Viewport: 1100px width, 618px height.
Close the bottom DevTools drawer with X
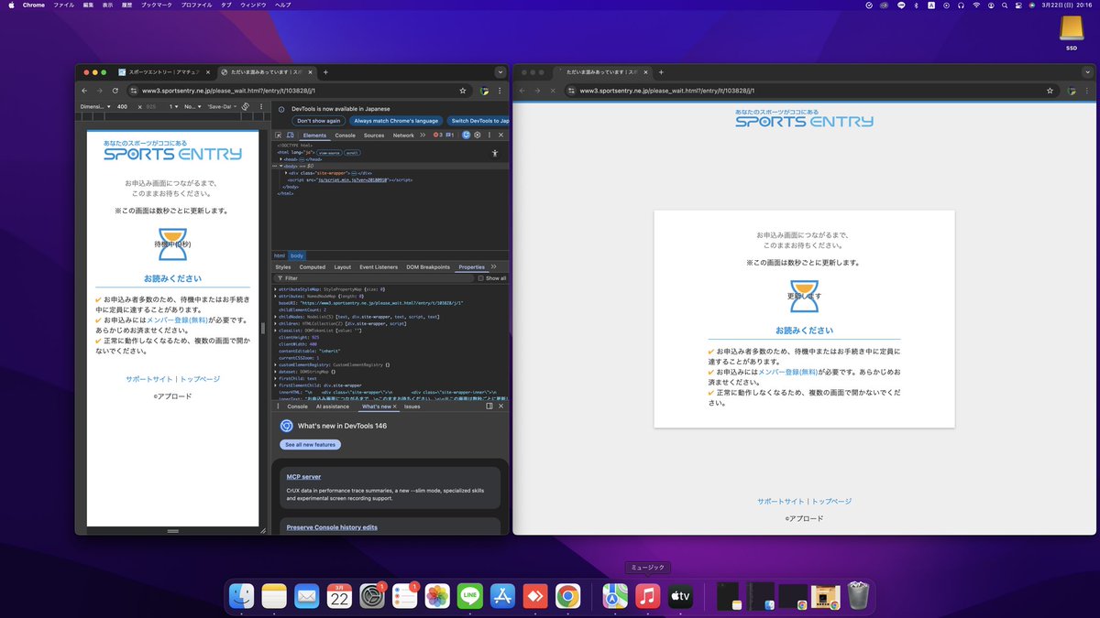(500, 406)
